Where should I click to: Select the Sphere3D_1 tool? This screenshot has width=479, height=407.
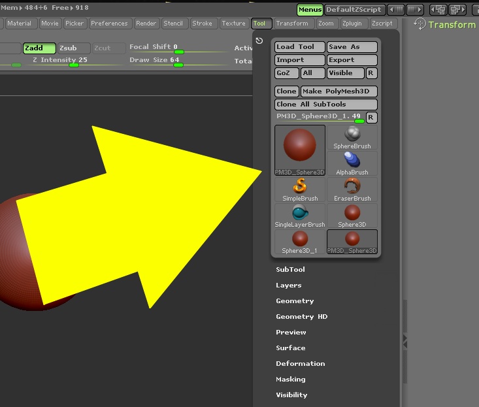[300, 242]
